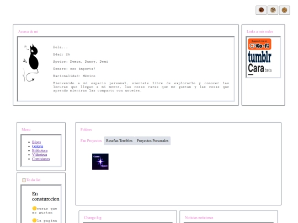Click the 'Nacionalidad: México' line
The height and width of the screenshot is (223, 298).
74,76
